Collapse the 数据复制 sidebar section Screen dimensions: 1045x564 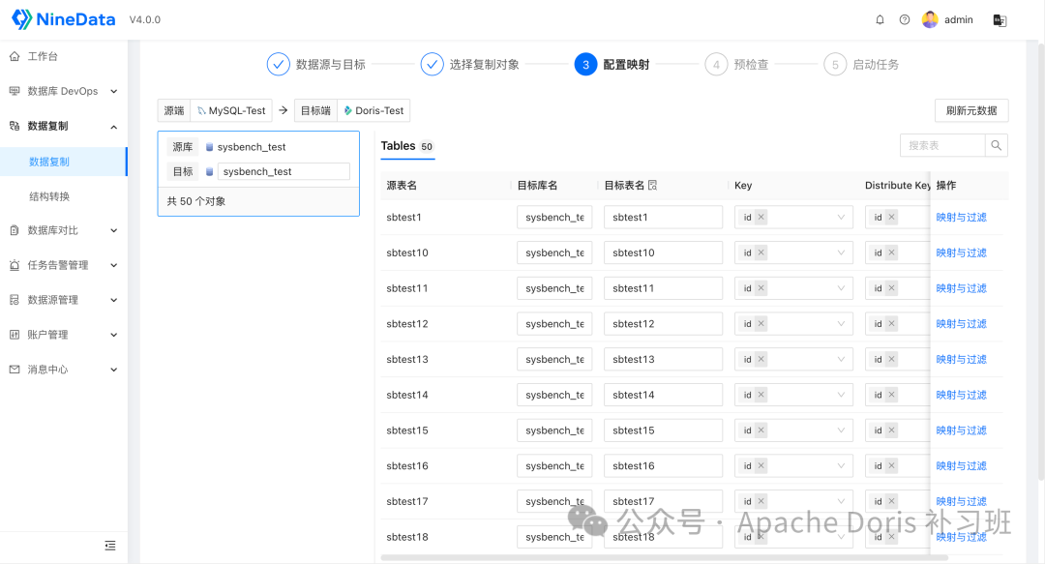113,126
